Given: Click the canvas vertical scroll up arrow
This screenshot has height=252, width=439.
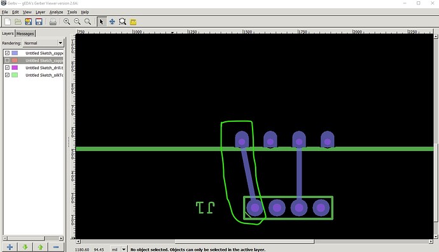Looking at the screenshot, I should [436, 36].
